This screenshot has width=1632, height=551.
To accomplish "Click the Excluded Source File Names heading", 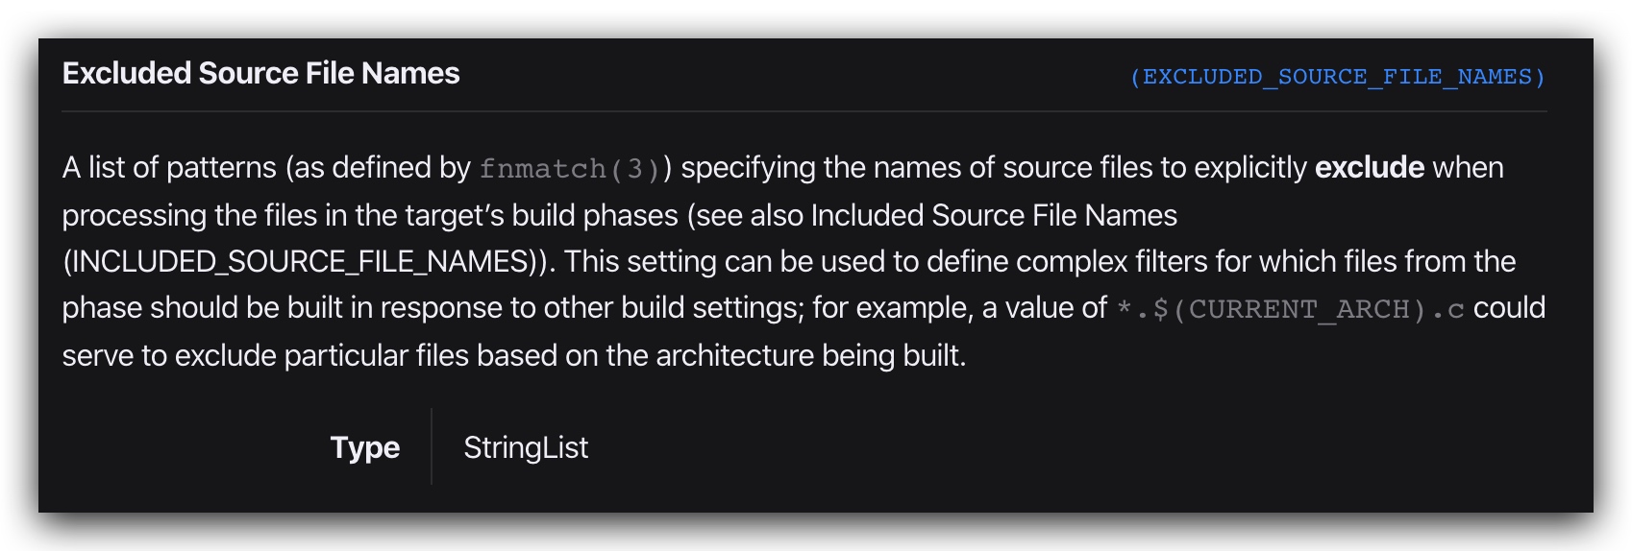I will pos(260,74).
